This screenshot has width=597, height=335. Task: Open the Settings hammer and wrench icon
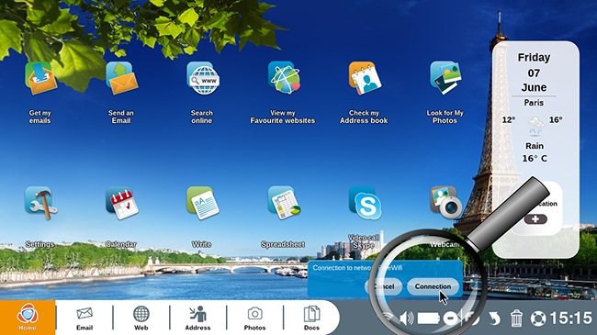[x=40, y=203]
